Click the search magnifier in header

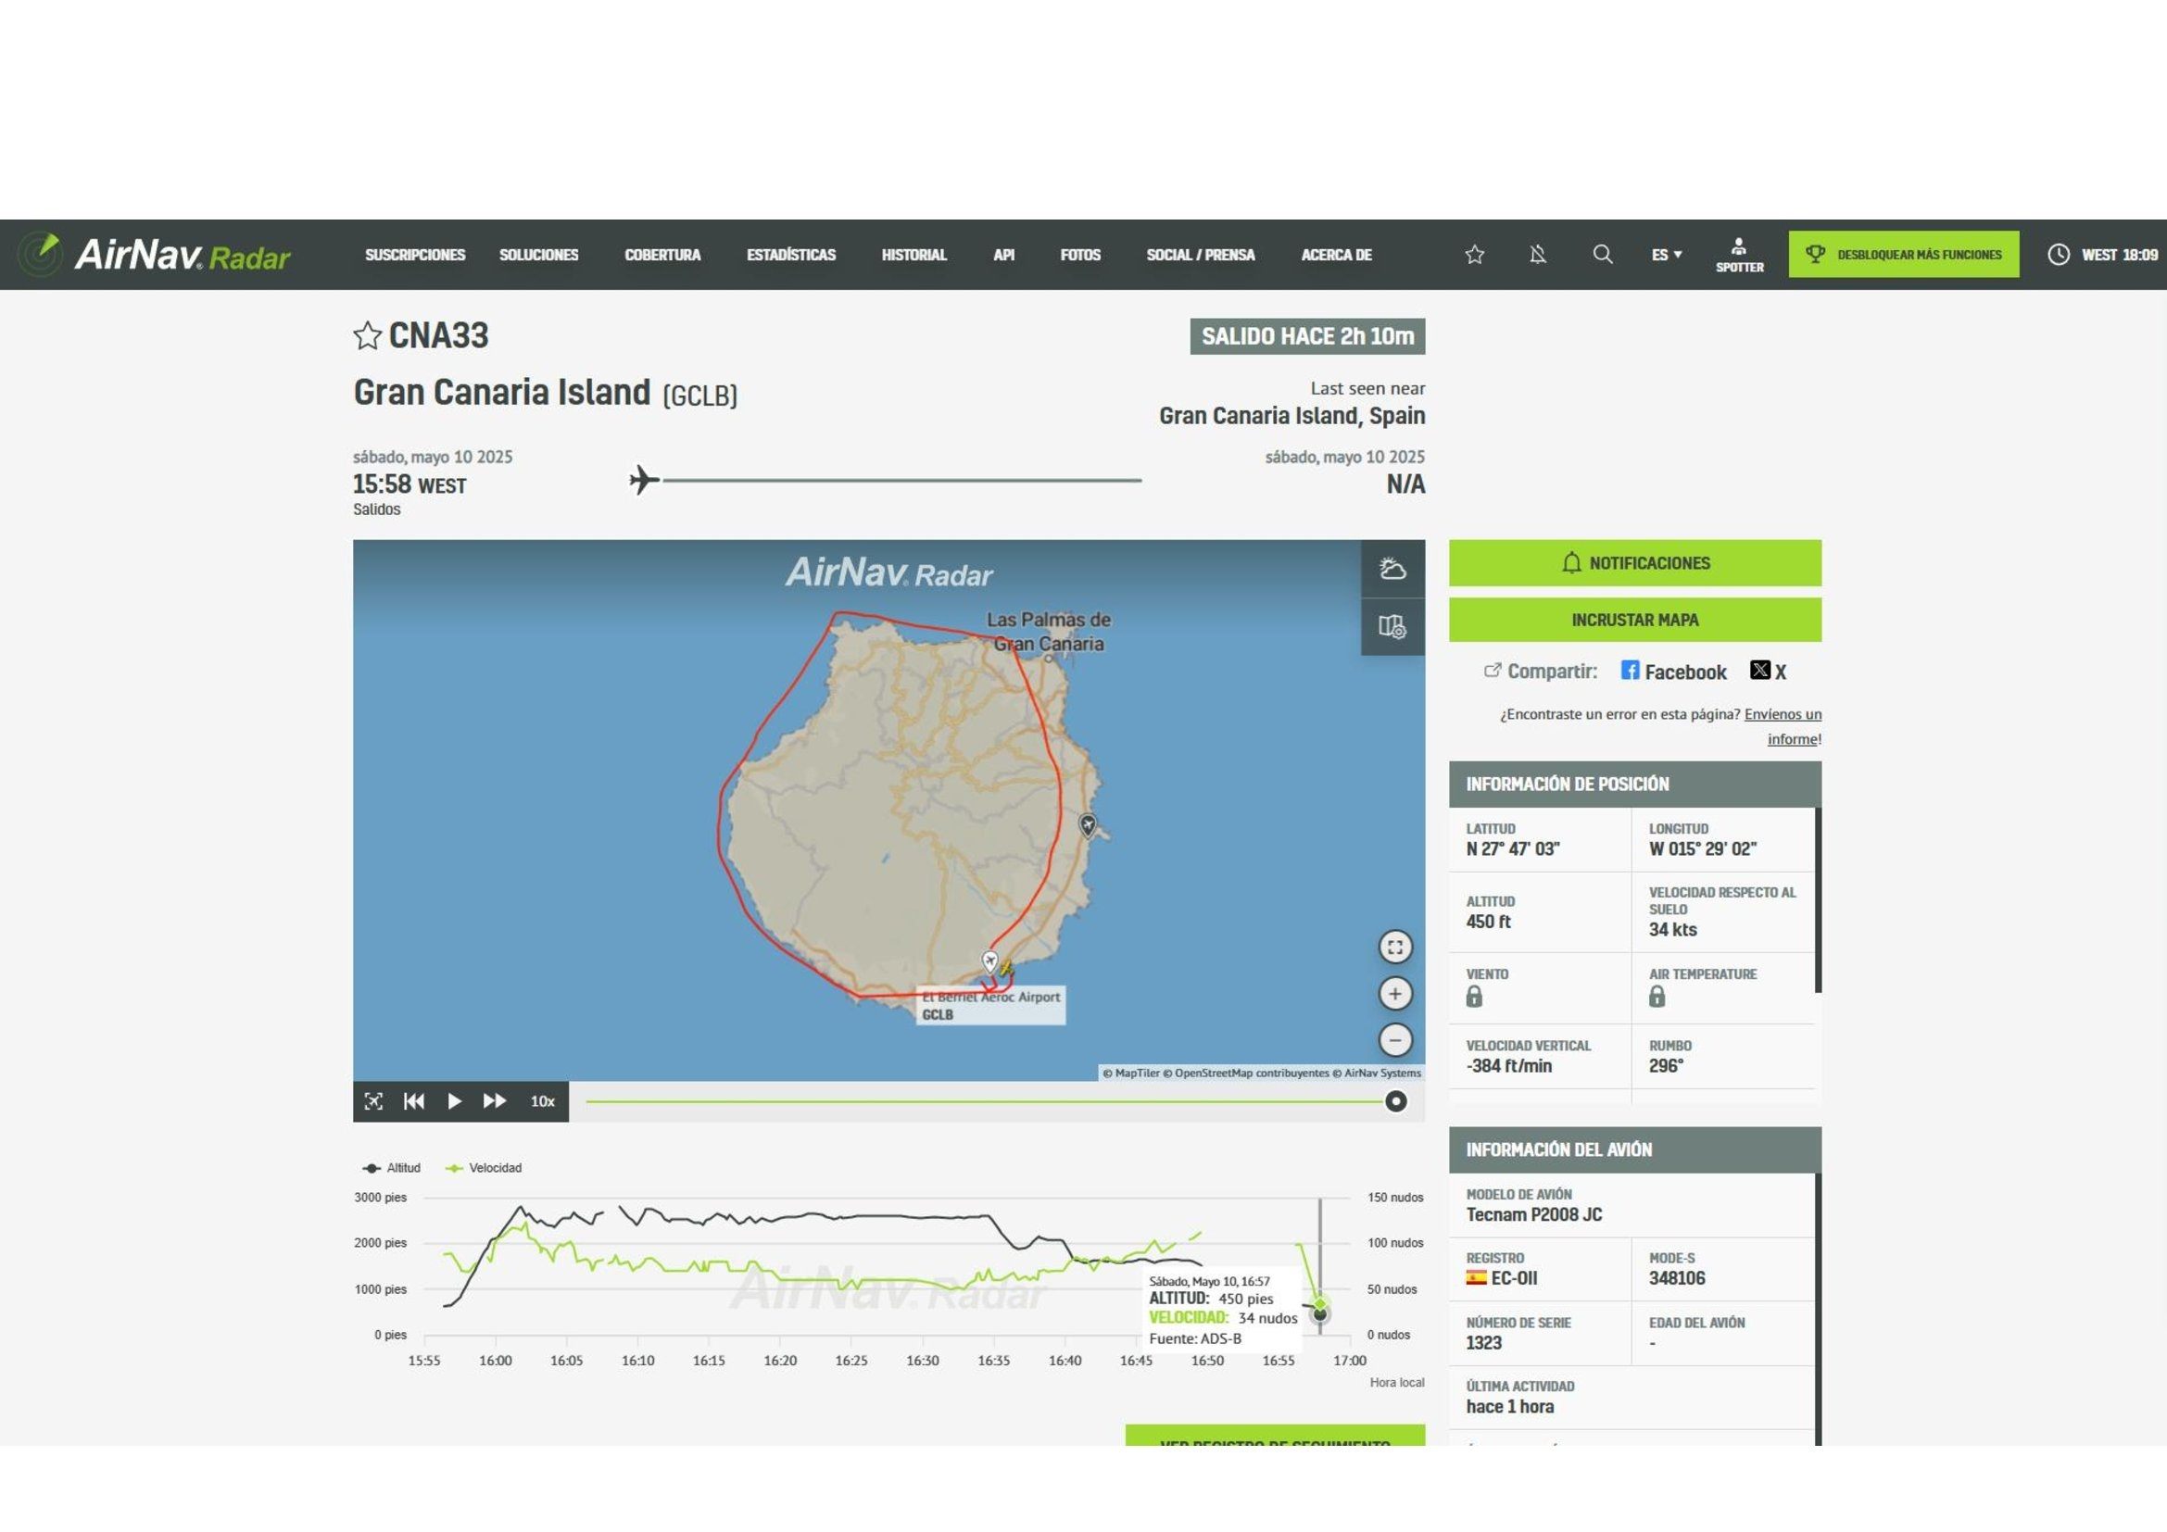[x=1602, y=255]
